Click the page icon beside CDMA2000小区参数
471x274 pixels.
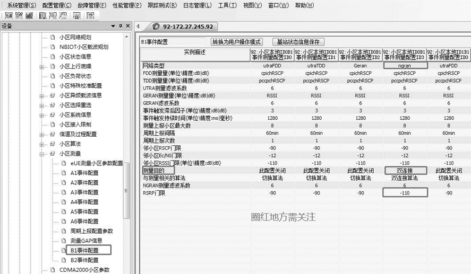coord(53,270)
